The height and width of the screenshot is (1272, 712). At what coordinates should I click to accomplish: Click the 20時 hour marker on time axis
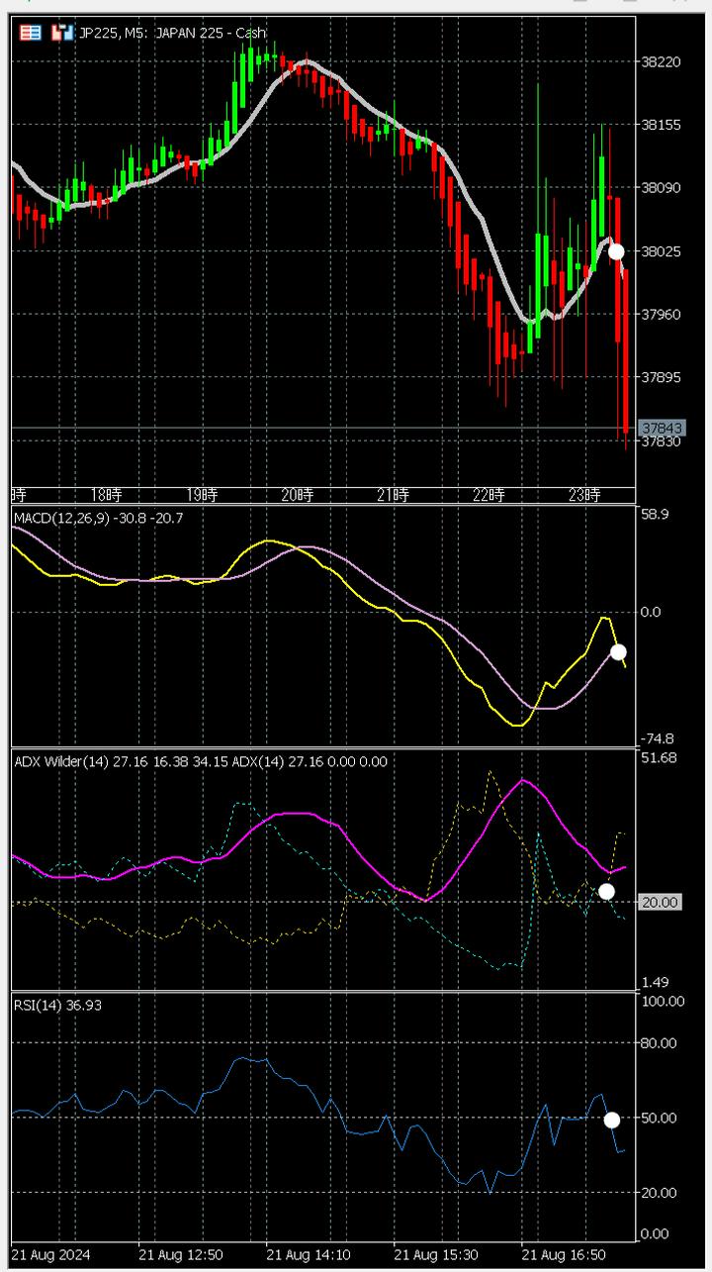click(x=297, y=494)
